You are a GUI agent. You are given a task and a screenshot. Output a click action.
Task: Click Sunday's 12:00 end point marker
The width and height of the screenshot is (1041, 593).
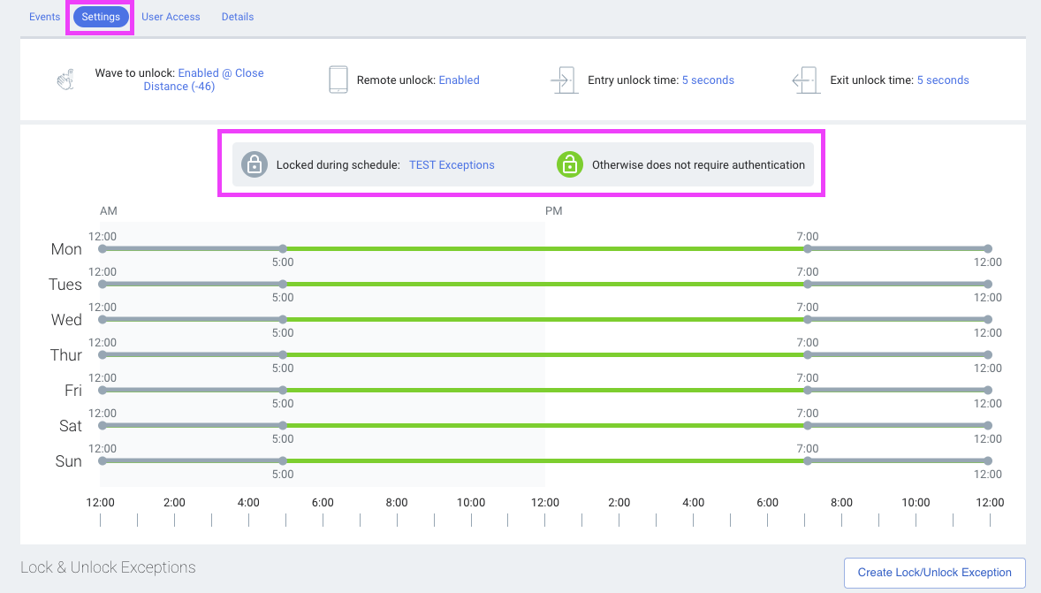pos(988,461)
